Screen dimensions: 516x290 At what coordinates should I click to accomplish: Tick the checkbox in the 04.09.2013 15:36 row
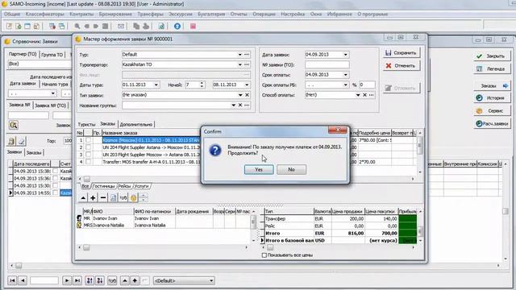[56, 178]
